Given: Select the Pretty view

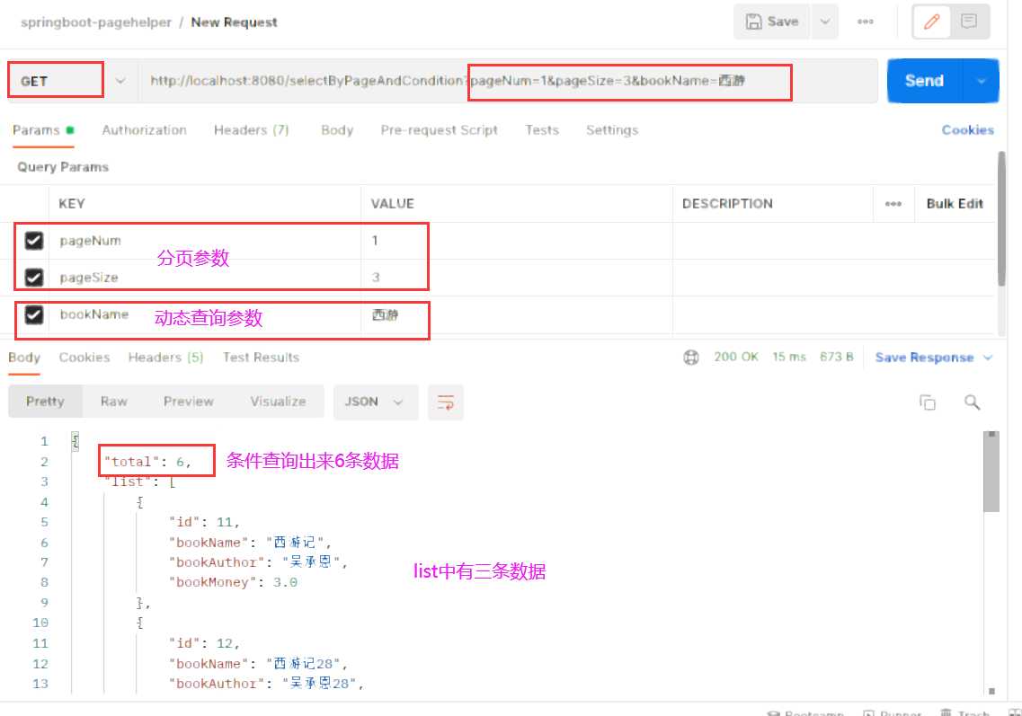Looking at the screenshot, I should (45, 402).
